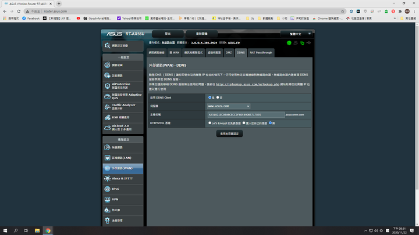Viewport: 419px width, 235px height.
Task: Set Enable DDNS Client to Yes
Action: [210, 97]
